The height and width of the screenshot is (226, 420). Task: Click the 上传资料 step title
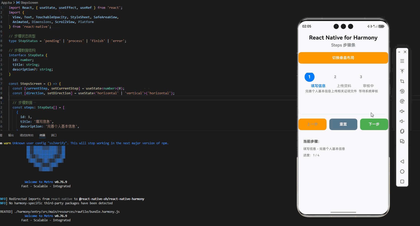(344, 86)
